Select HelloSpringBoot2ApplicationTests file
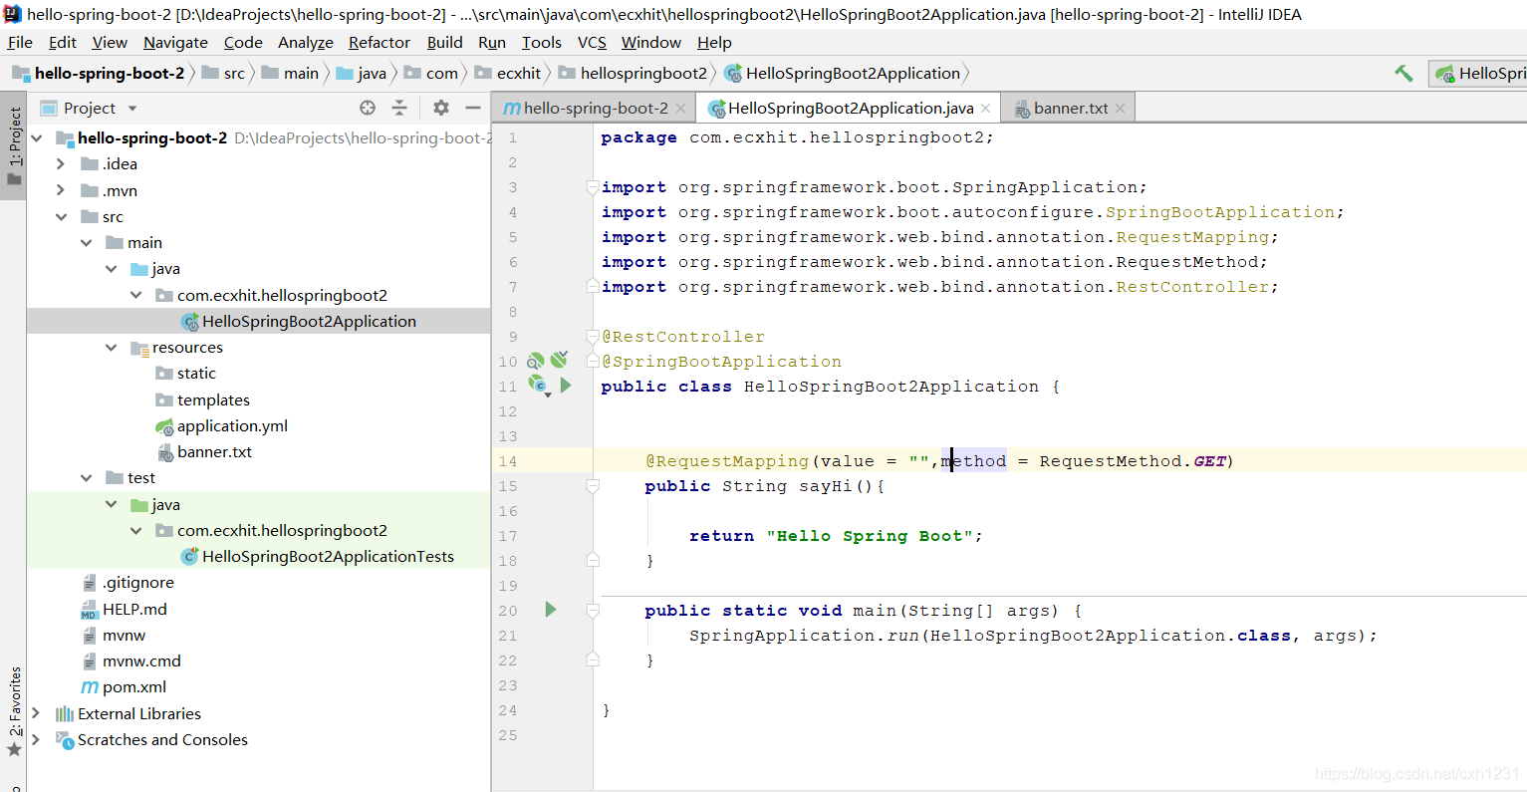 pyautogui.click(x=328, y=556)
